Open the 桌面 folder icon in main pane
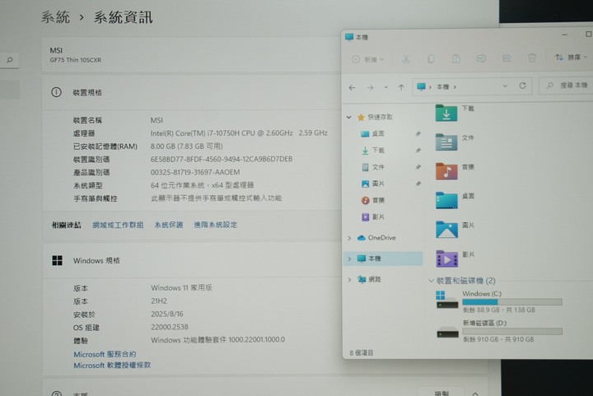 click(446, 200)
